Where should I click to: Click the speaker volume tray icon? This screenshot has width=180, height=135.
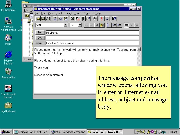tap(144, 132)
